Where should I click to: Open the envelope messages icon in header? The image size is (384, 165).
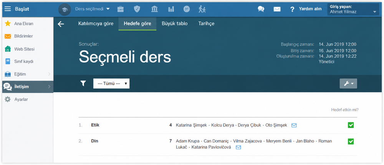277,9
